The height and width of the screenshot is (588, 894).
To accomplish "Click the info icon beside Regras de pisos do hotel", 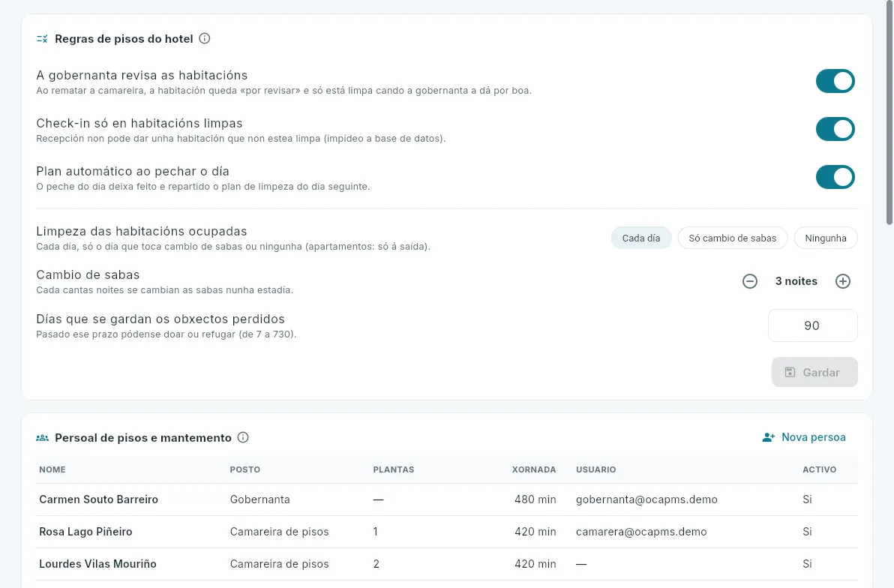I will pyautogui.click(x=205, y=38).
